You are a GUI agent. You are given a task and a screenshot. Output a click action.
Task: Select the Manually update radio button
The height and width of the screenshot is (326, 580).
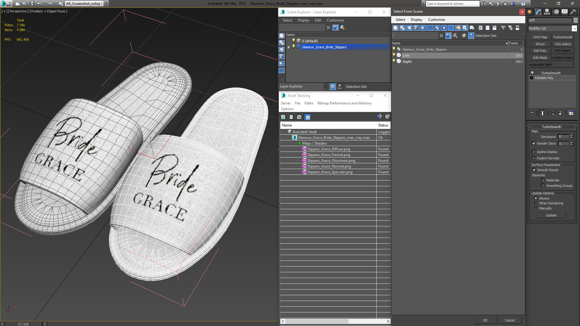coord(536,208)
